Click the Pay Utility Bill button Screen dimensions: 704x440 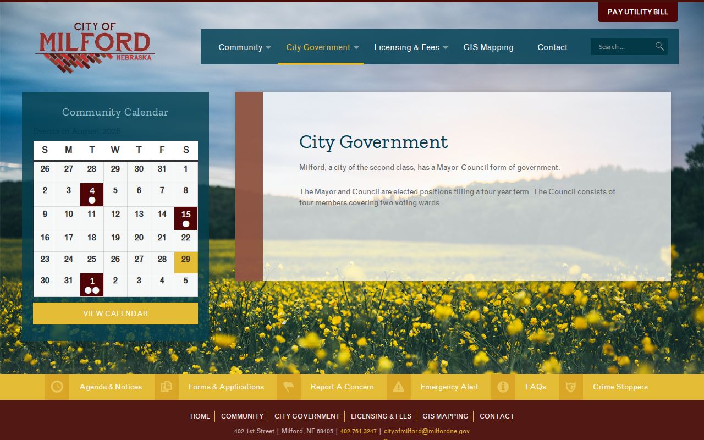point(638,12)
